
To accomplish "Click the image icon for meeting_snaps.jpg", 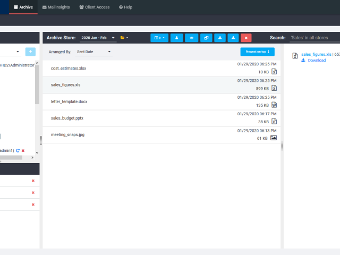I will (274, 138).
